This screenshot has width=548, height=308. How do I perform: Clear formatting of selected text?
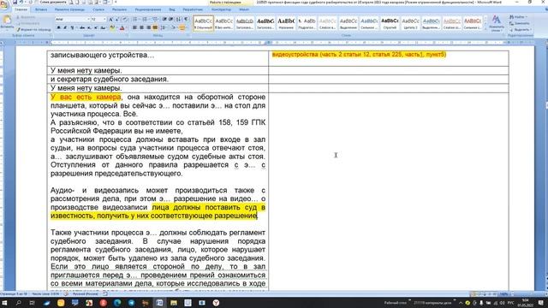(x=125, y=19)
